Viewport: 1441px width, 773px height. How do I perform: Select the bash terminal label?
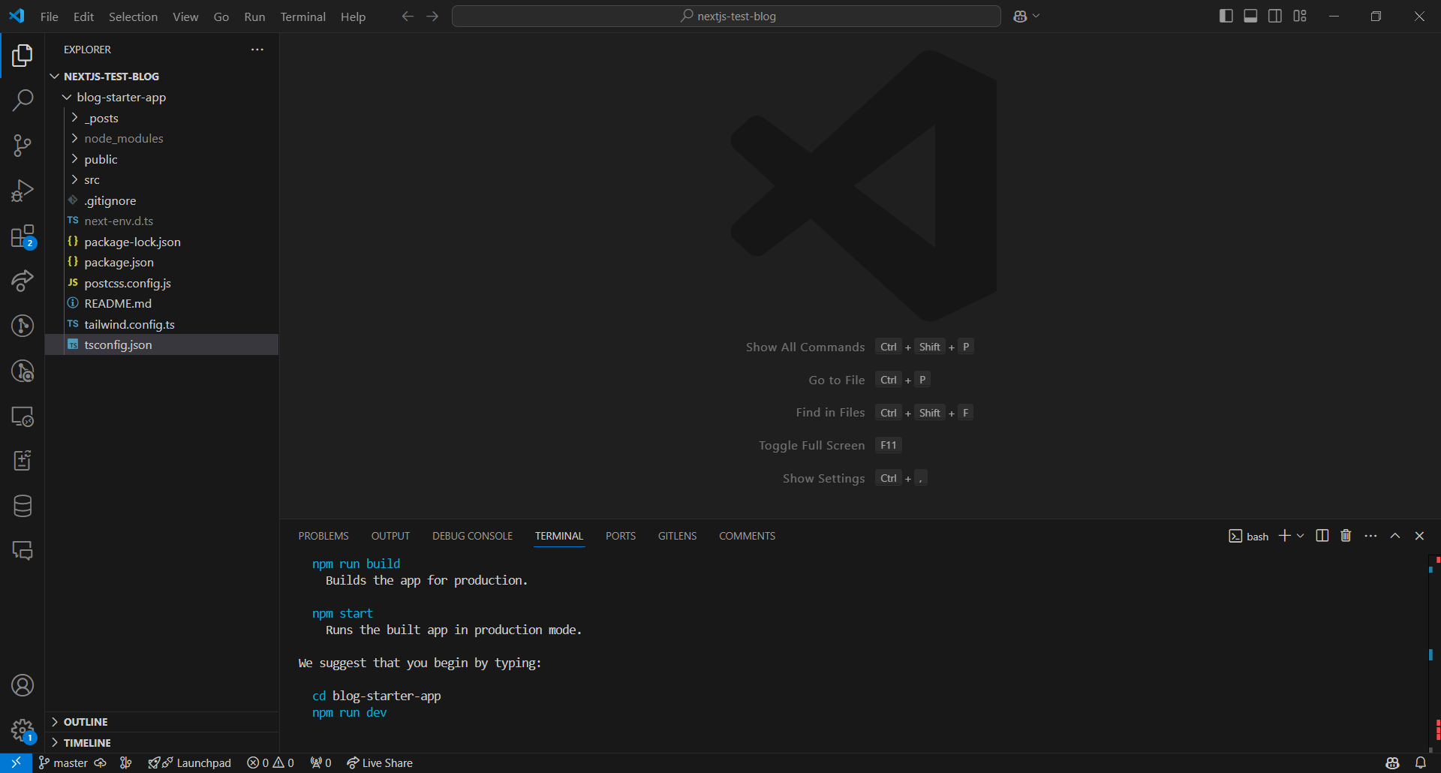click(1249, 536)
